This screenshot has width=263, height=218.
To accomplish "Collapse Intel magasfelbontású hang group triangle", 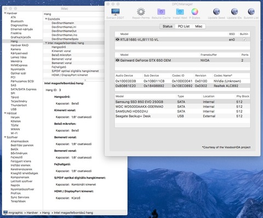I will pyautogui.click(x=46, y=43).
